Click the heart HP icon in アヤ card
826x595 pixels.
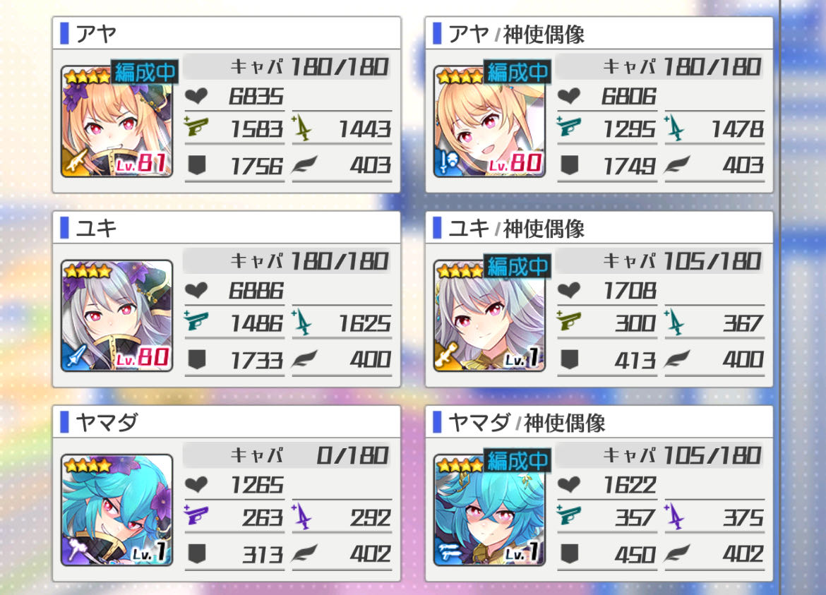point(196,97)
